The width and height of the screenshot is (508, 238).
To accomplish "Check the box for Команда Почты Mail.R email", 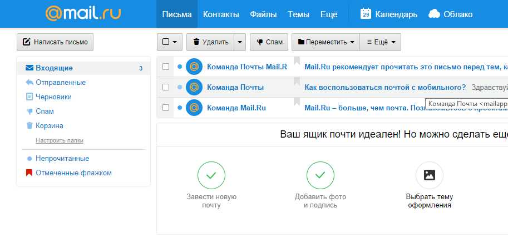I will [x=166, y=67].
